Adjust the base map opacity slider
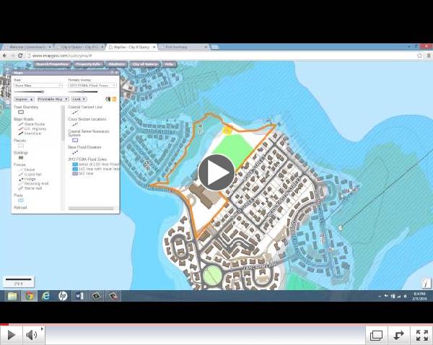 [43, 92]
